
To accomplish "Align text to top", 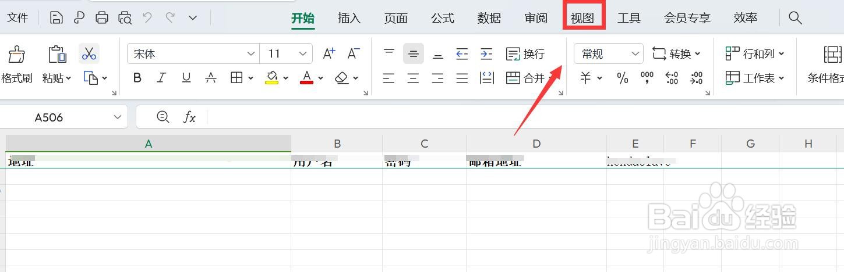I will tap(389, 53).
